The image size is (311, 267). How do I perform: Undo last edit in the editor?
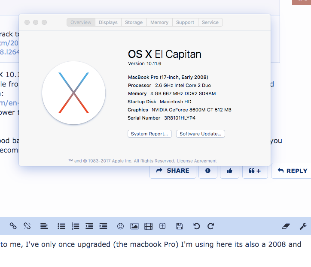[x=197, y=226]
